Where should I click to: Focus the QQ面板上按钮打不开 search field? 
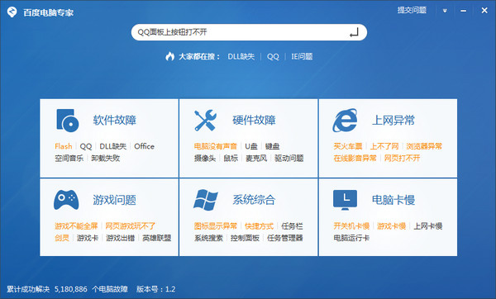pyautogui.click(x=249, y=32)
